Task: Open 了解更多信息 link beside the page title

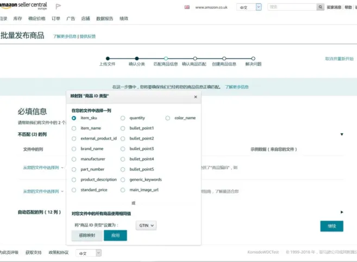Action: pos(65,36)
